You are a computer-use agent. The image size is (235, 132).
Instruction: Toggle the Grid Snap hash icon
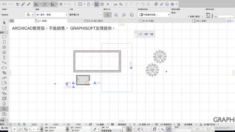[x=61, y=4]
